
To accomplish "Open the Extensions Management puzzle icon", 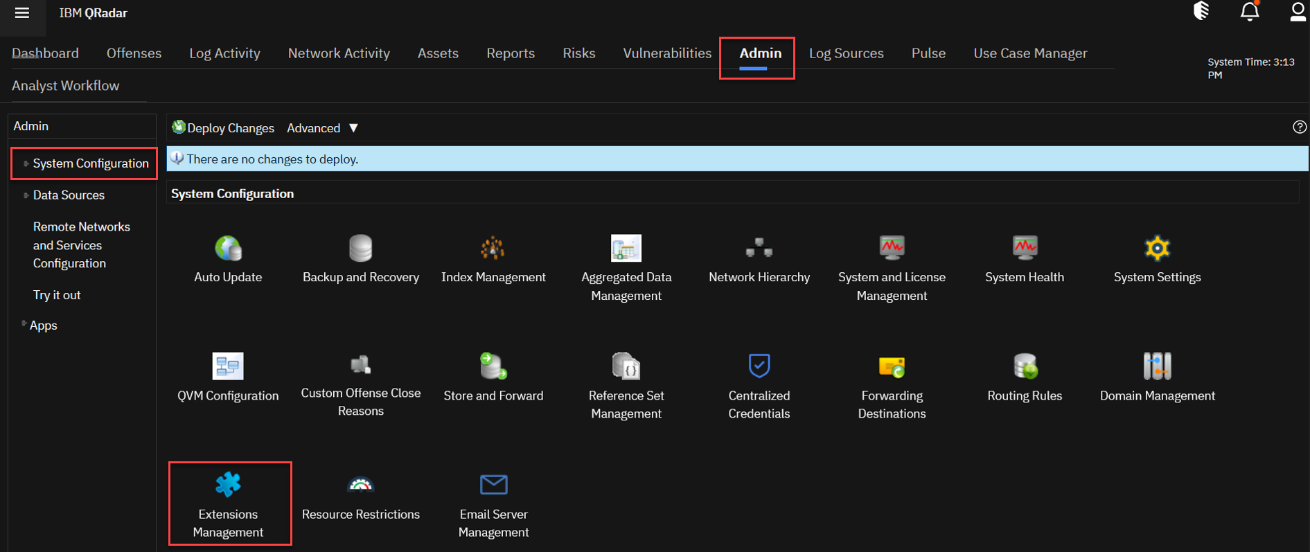I will tap(228, 485).
